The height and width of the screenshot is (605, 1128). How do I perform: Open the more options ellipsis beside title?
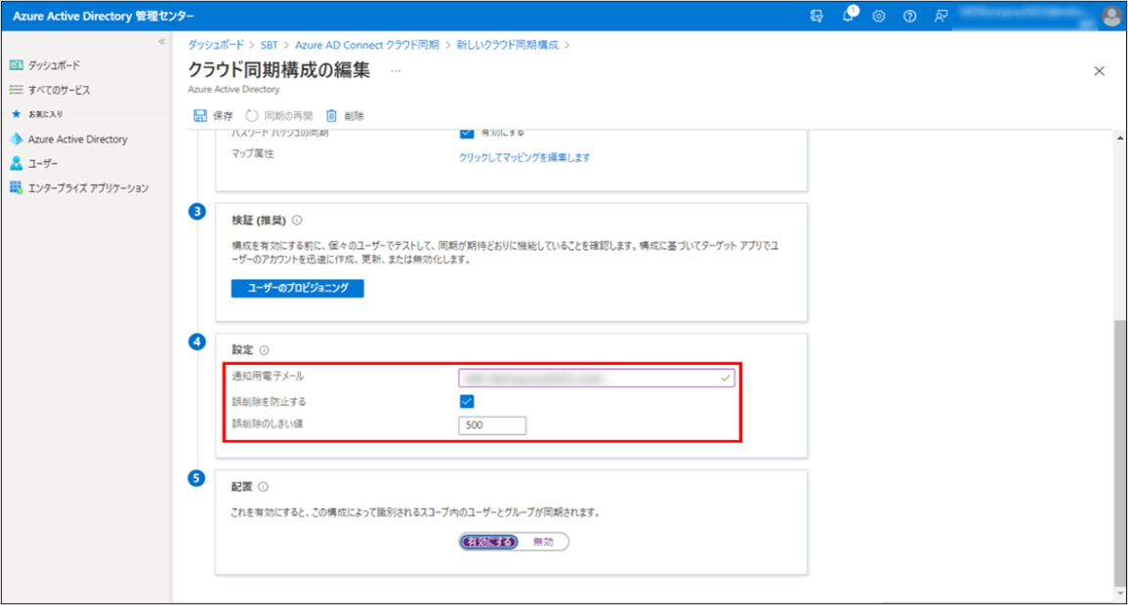pyautogui.click(x=396, y=70)
